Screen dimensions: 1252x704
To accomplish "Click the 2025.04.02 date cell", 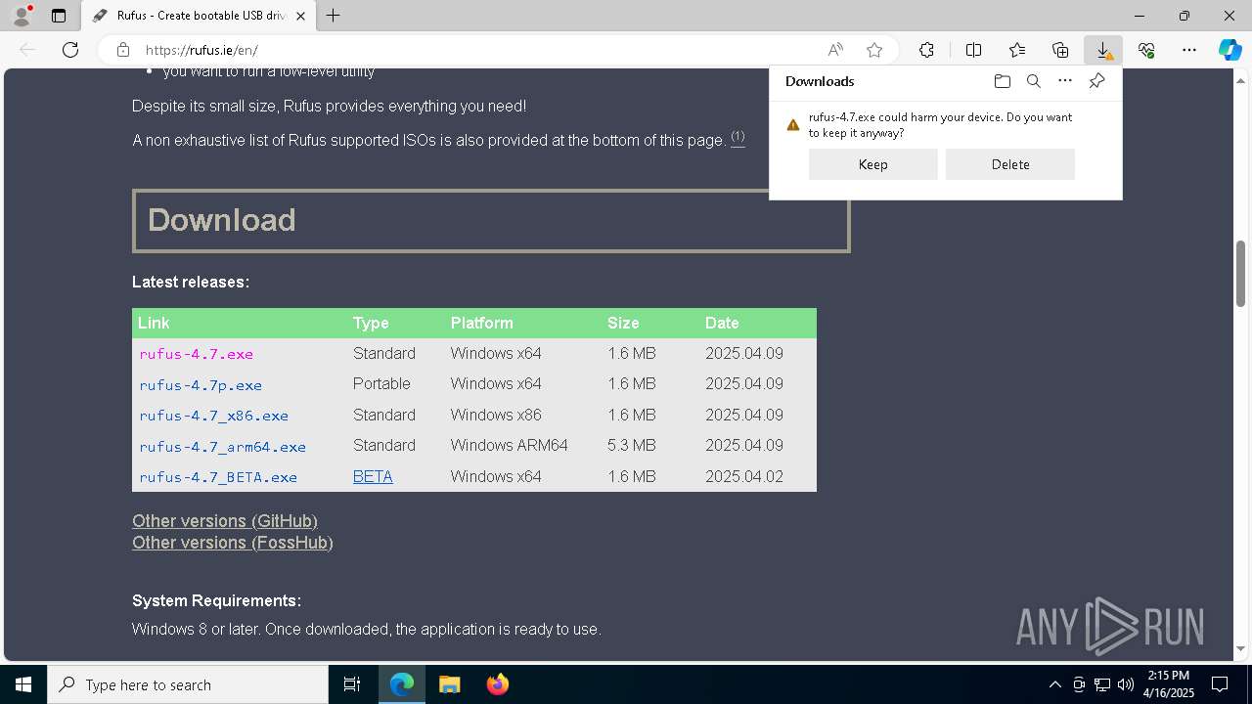I will pyautogui.click(x=744, y=476).
